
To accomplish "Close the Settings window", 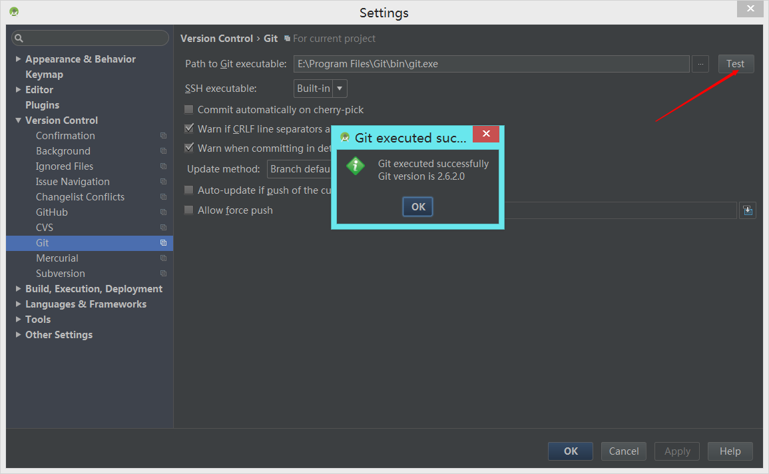I will (x=750, y=9).
